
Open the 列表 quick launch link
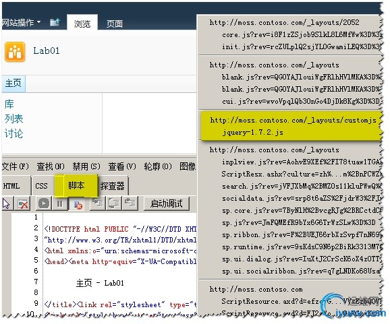13,119
